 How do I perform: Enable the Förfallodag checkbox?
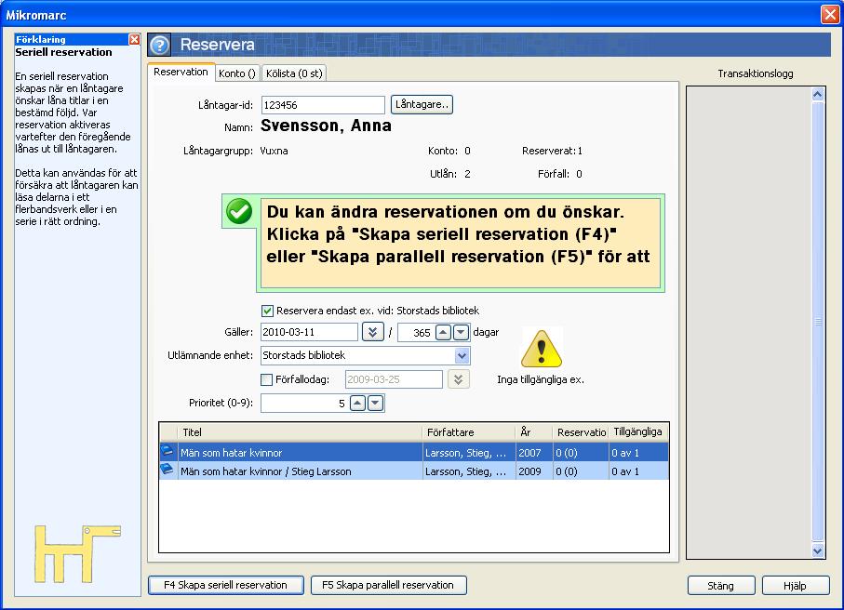click(x=266, y=379)
